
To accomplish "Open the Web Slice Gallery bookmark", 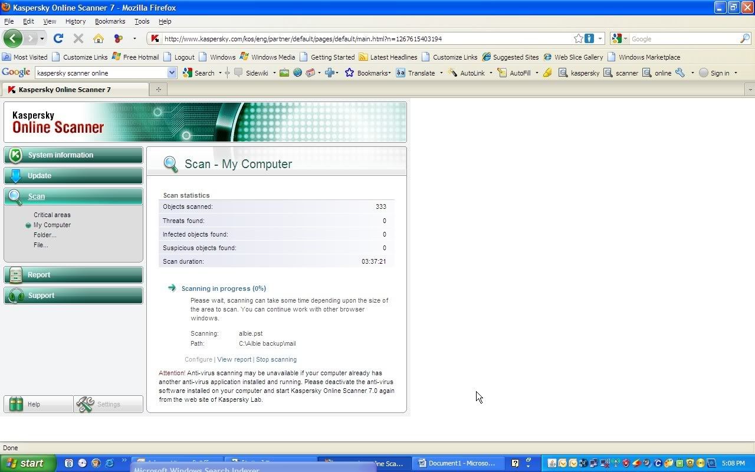I will (573, 57).
